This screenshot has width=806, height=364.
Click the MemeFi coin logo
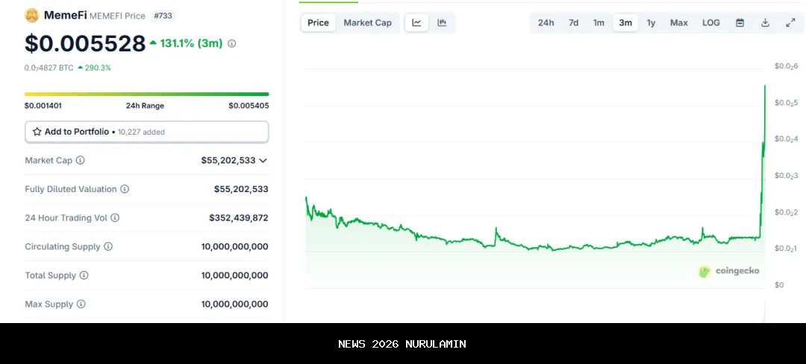click(x=31, y=16)
